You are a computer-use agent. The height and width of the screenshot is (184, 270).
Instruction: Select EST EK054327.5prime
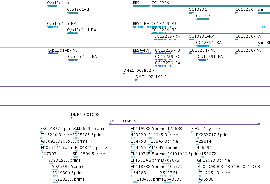(42, 132)
